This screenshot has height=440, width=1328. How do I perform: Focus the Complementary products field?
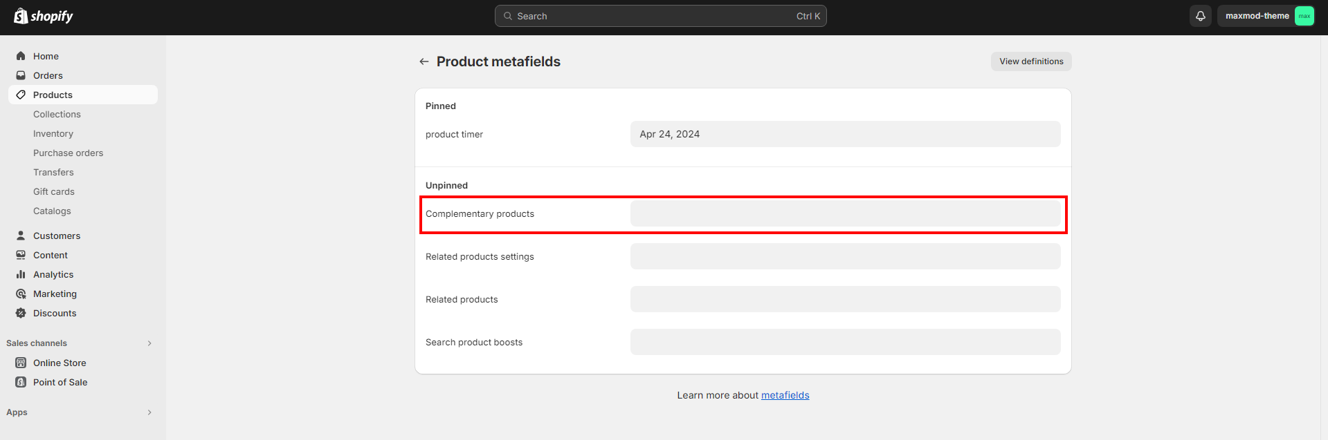844,213
